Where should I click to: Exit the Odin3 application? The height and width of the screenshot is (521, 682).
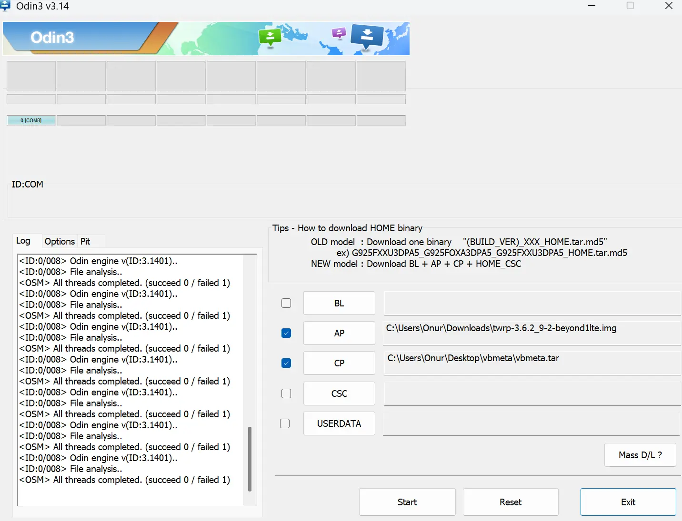click(x=628, y=502)
